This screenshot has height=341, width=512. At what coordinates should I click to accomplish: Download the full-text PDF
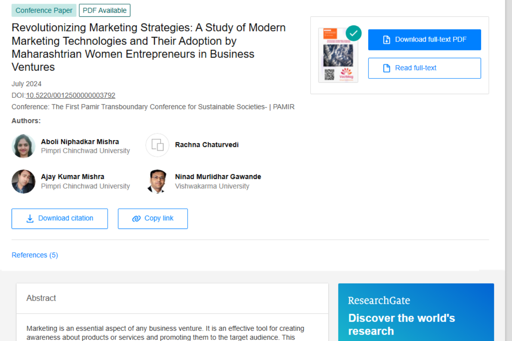pos(424,40)
